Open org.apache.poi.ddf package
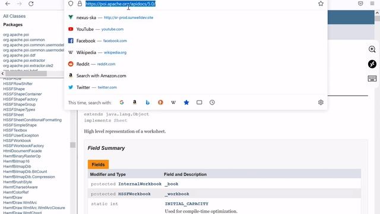 tap(19, 55)
